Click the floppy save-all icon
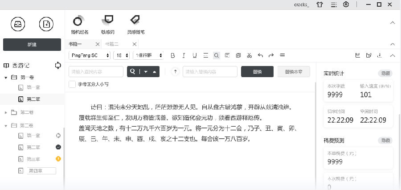This screenshot has height=190, width=401. point(368,55)
